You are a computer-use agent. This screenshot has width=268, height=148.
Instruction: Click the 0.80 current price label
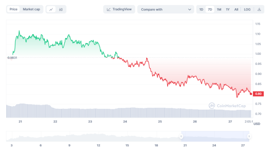(258, 94)
